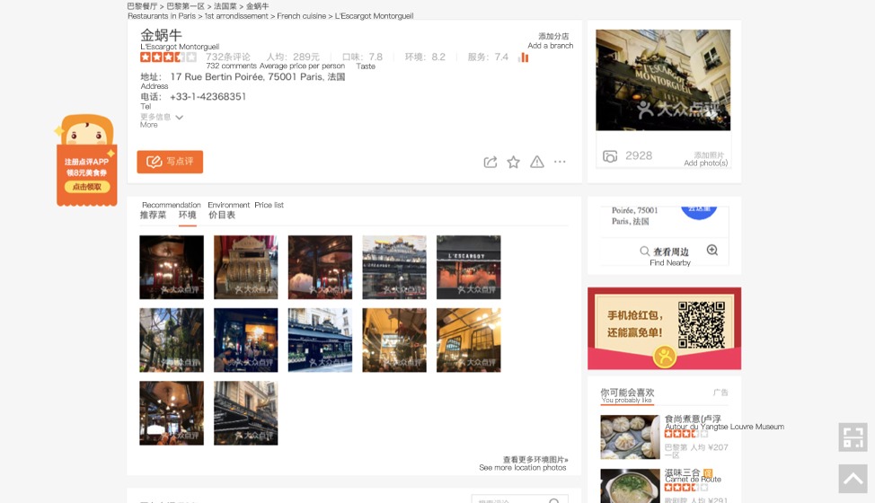Open See more location photos link
875x503 pixels.
pyautogui.click(x=523, y=463)
